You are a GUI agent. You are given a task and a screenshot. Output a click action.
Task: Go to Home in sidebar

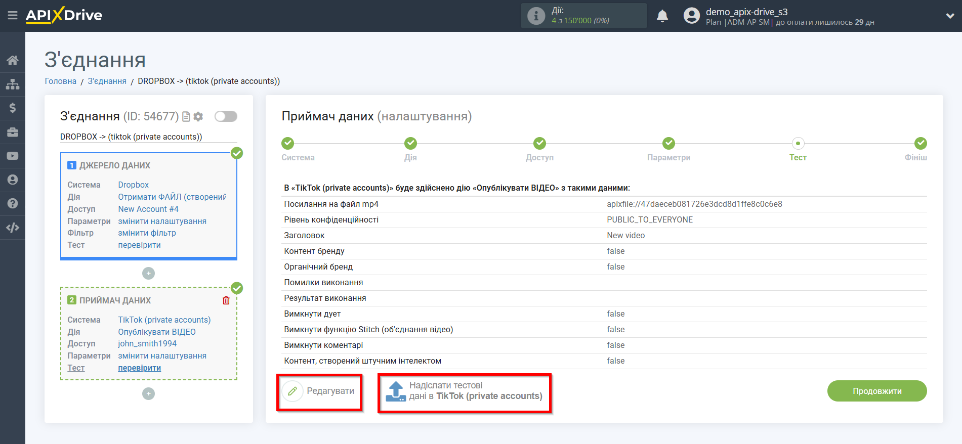coord(13,60)
